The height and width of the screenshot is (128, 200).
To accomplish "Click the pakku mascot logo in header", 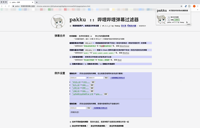I will click(x=58, y=21).
